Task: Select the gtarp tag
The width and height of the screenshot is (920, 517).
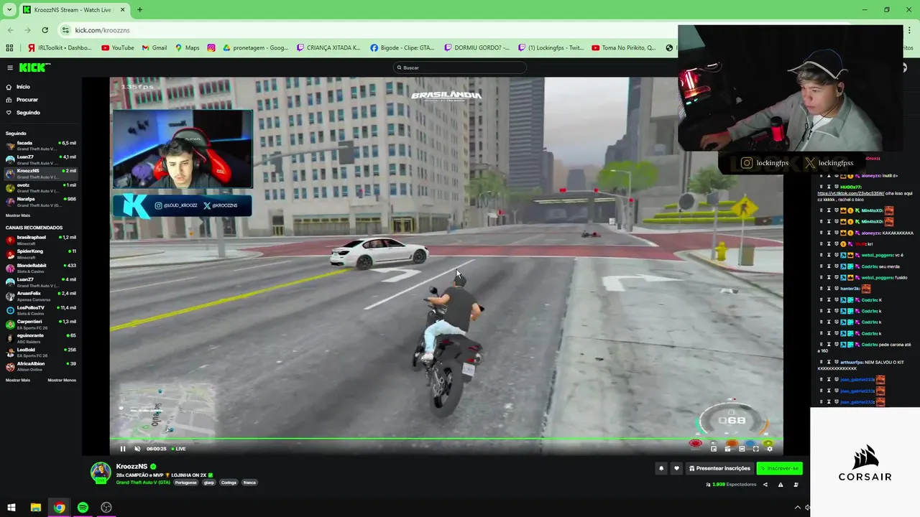Action: click(x=208, y=483)
